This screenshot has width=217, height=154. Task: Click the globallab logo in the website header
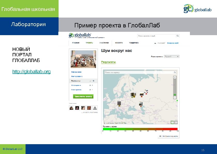coord(80,35)
